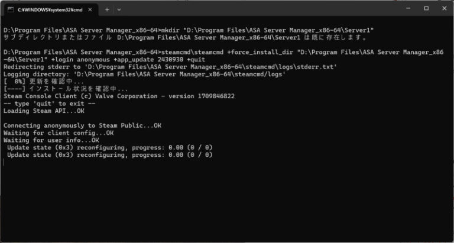
Task: Click the 'Steam Console Client' version line
Action: pos(118,96)
